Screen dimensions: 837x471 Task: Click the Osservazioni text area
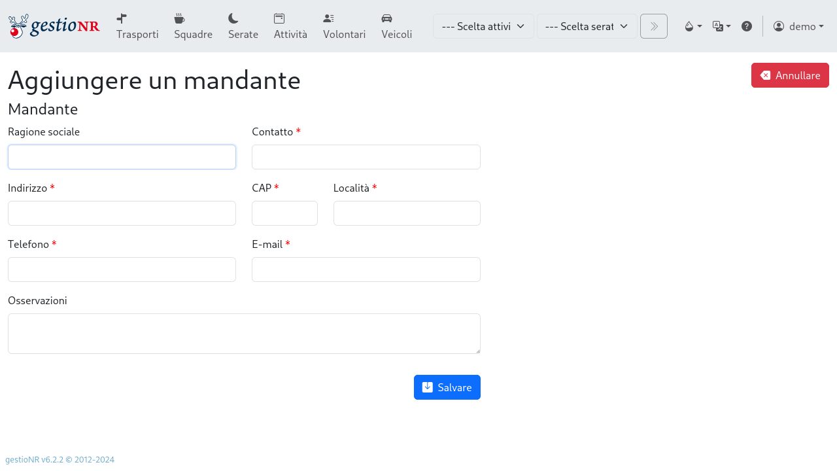[244, 334]
